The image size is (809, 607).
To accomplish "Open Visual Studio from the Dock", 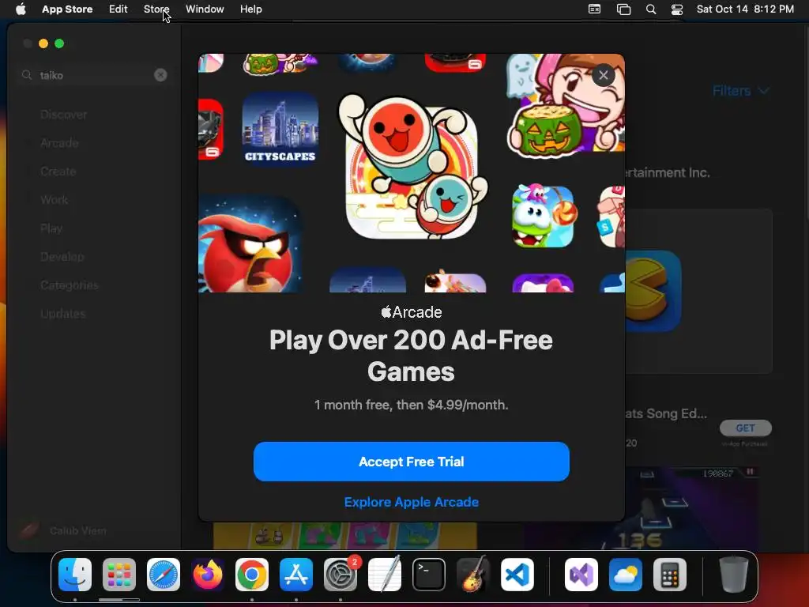I will 581,575.
